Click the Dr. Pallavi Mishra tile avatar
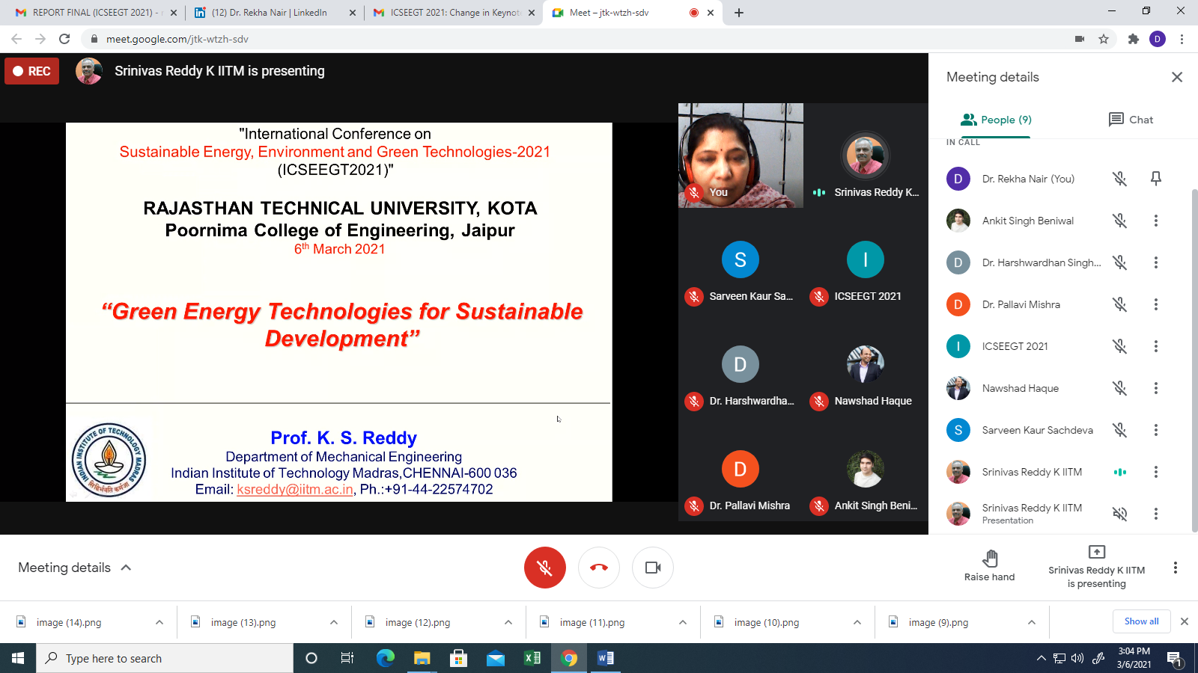The image size is (1198, 673). tap(741, 469)
